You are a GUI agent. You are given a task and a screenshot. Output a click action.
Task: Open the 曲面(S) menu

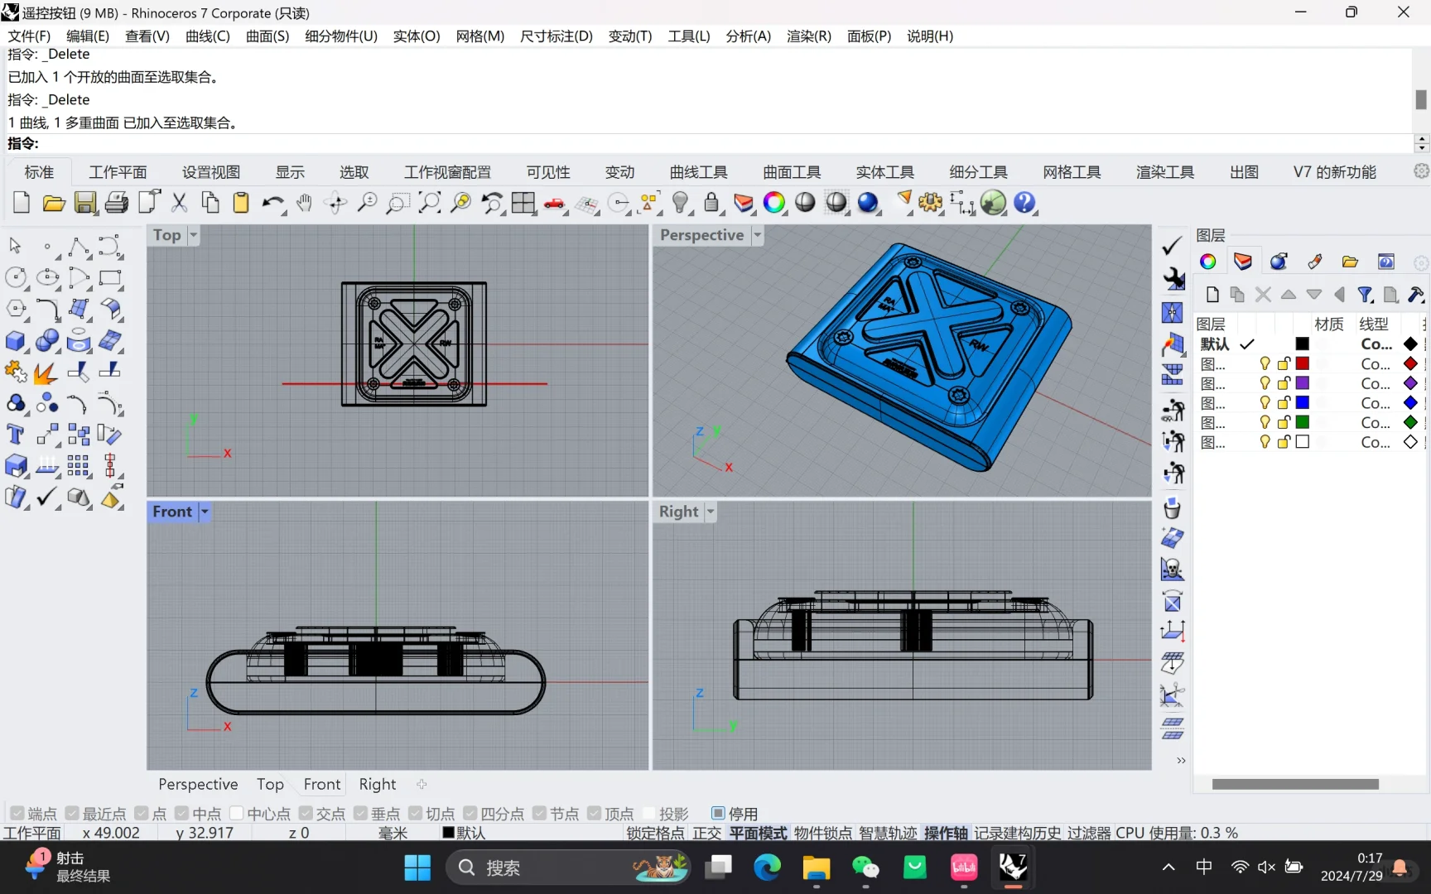coord(267,36)
